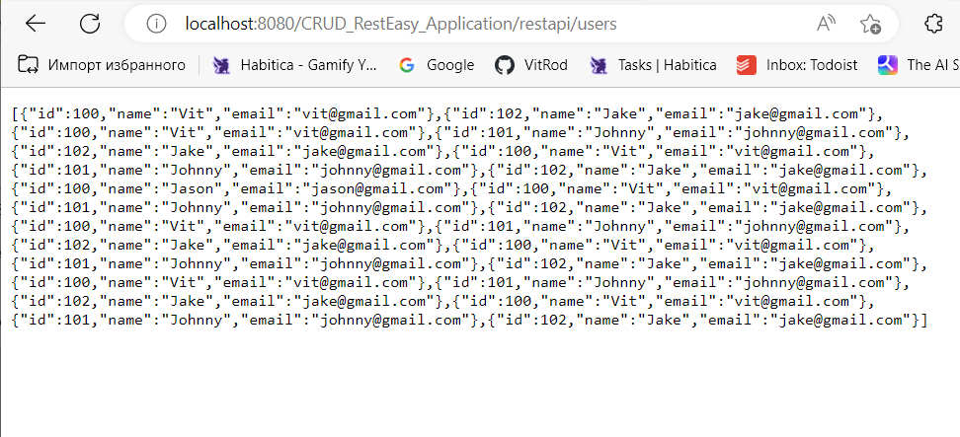Click the text "jason@gmail.com" in the JSON
The image size is (960, 437).
tap(375, 188)
